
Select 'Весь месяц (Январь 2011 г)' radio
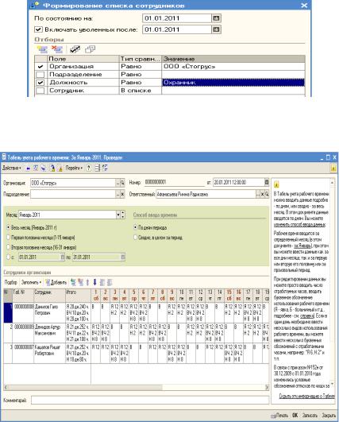(x=8, y=227)
